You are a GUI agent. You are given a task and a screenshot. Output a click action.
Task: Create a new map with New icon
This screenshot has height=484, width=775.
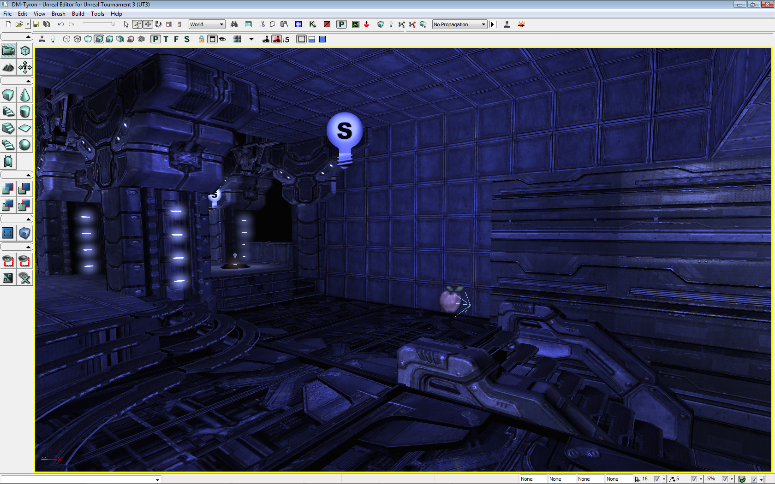coord(8,24)
